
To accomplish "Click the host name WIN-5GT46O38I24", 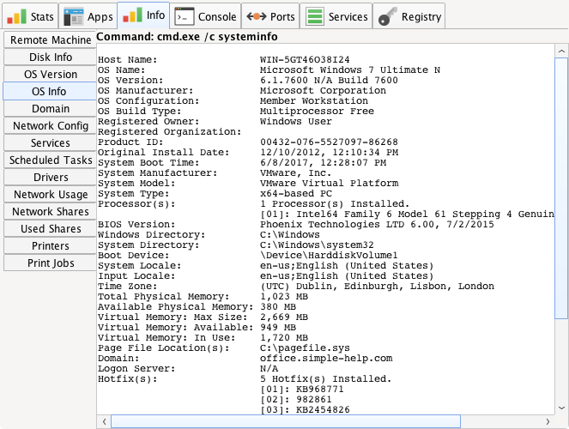I will (305, 59).
